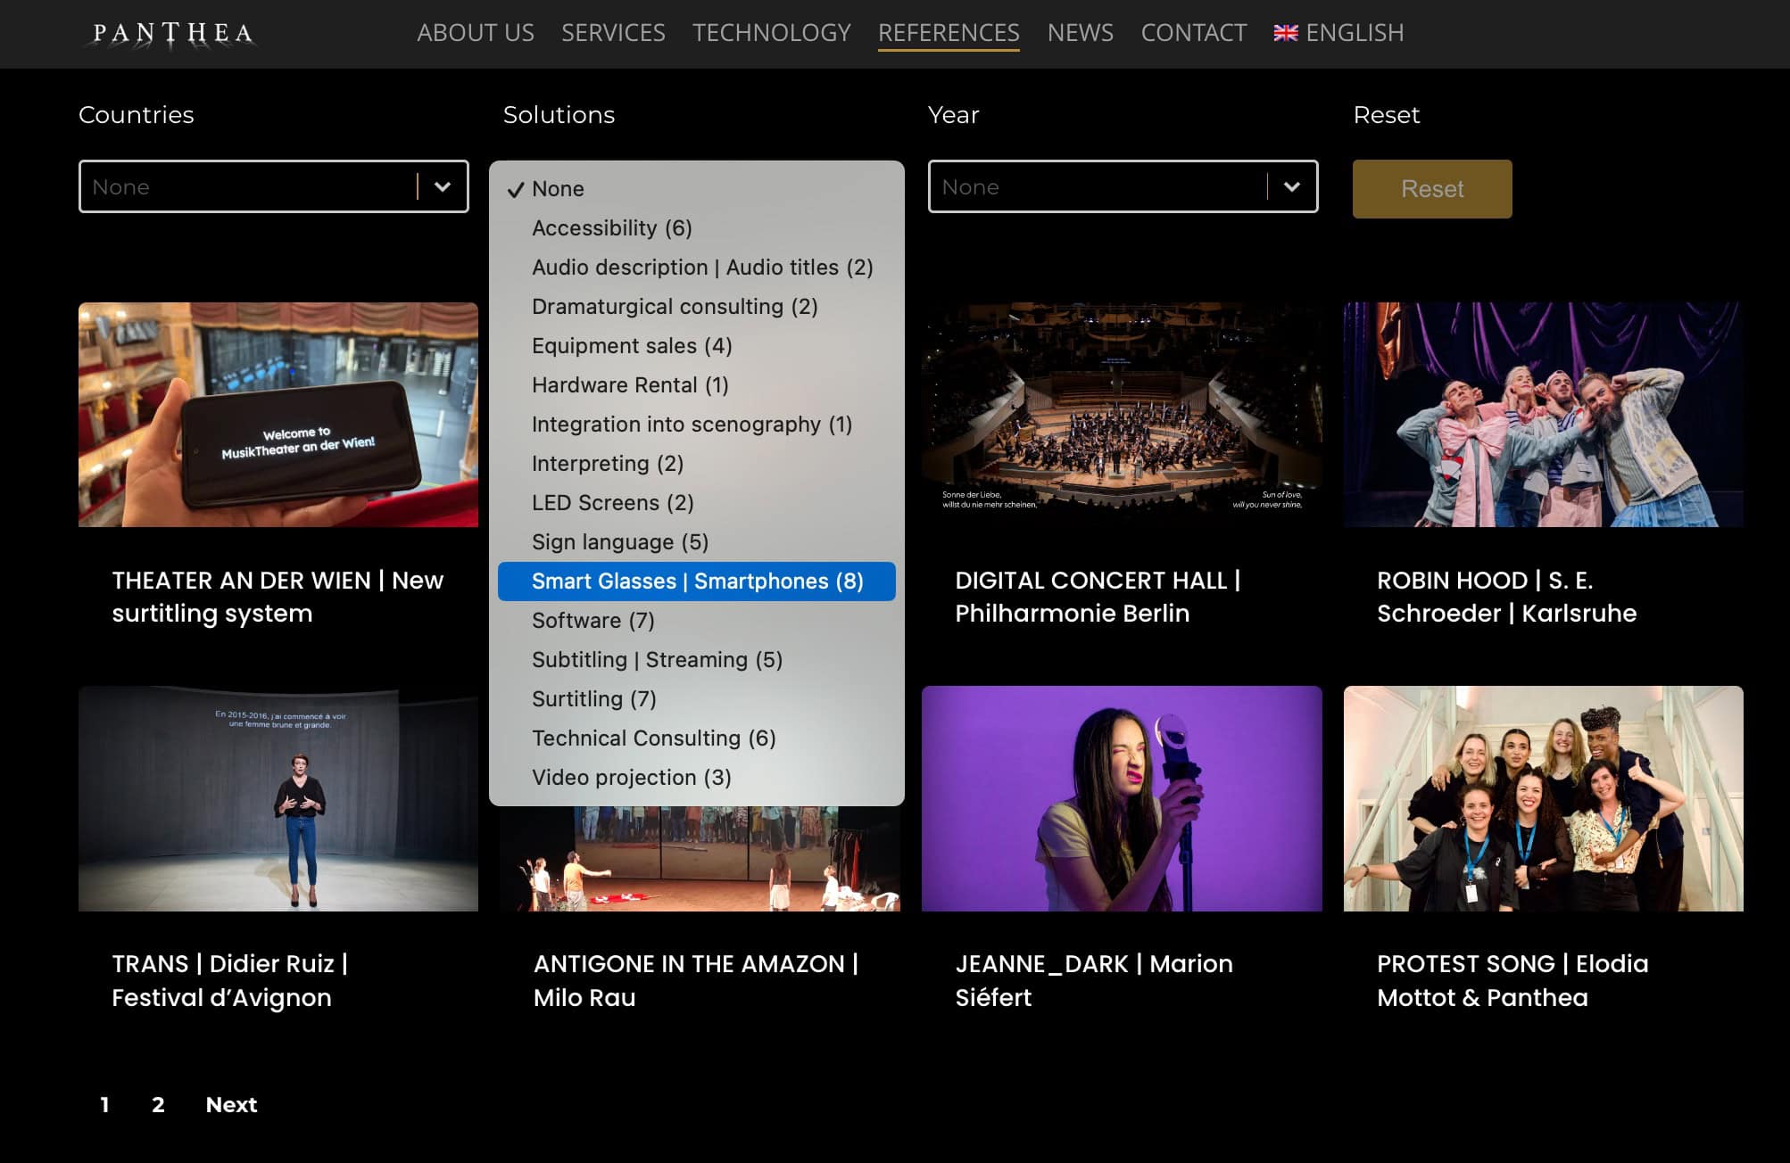Select Accessibility (6) from the list
Screen dimensions: 1790x1163
[611, 228]
